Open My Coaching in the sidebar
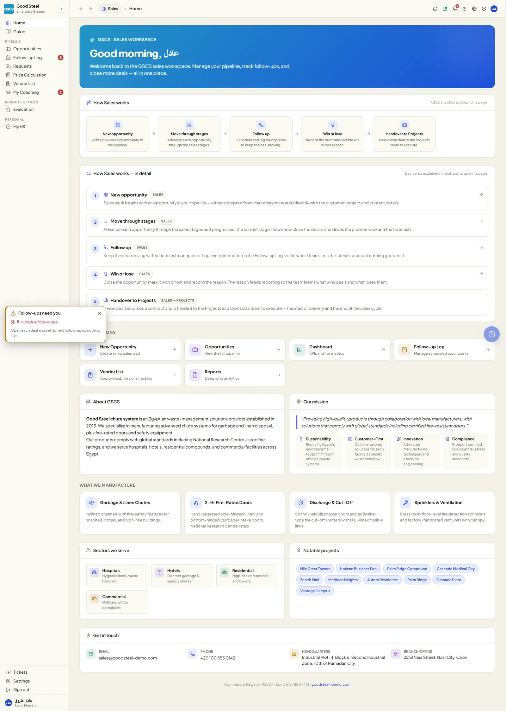 (34, 92)
